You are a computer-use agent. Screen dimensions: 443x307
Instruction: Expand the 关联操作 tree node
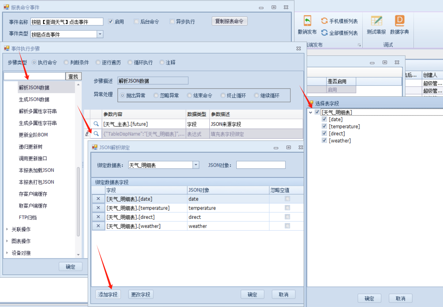pos(7,229)
